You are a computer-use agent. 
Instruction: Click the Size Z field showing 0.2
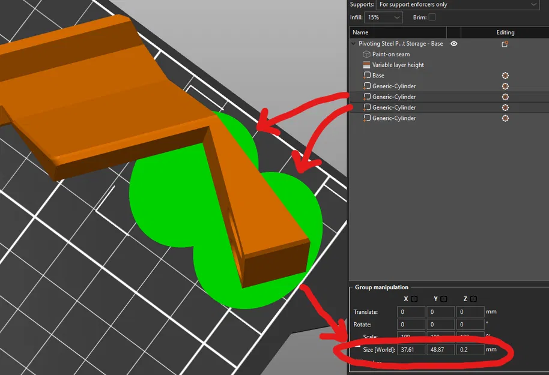pos(470,349)
